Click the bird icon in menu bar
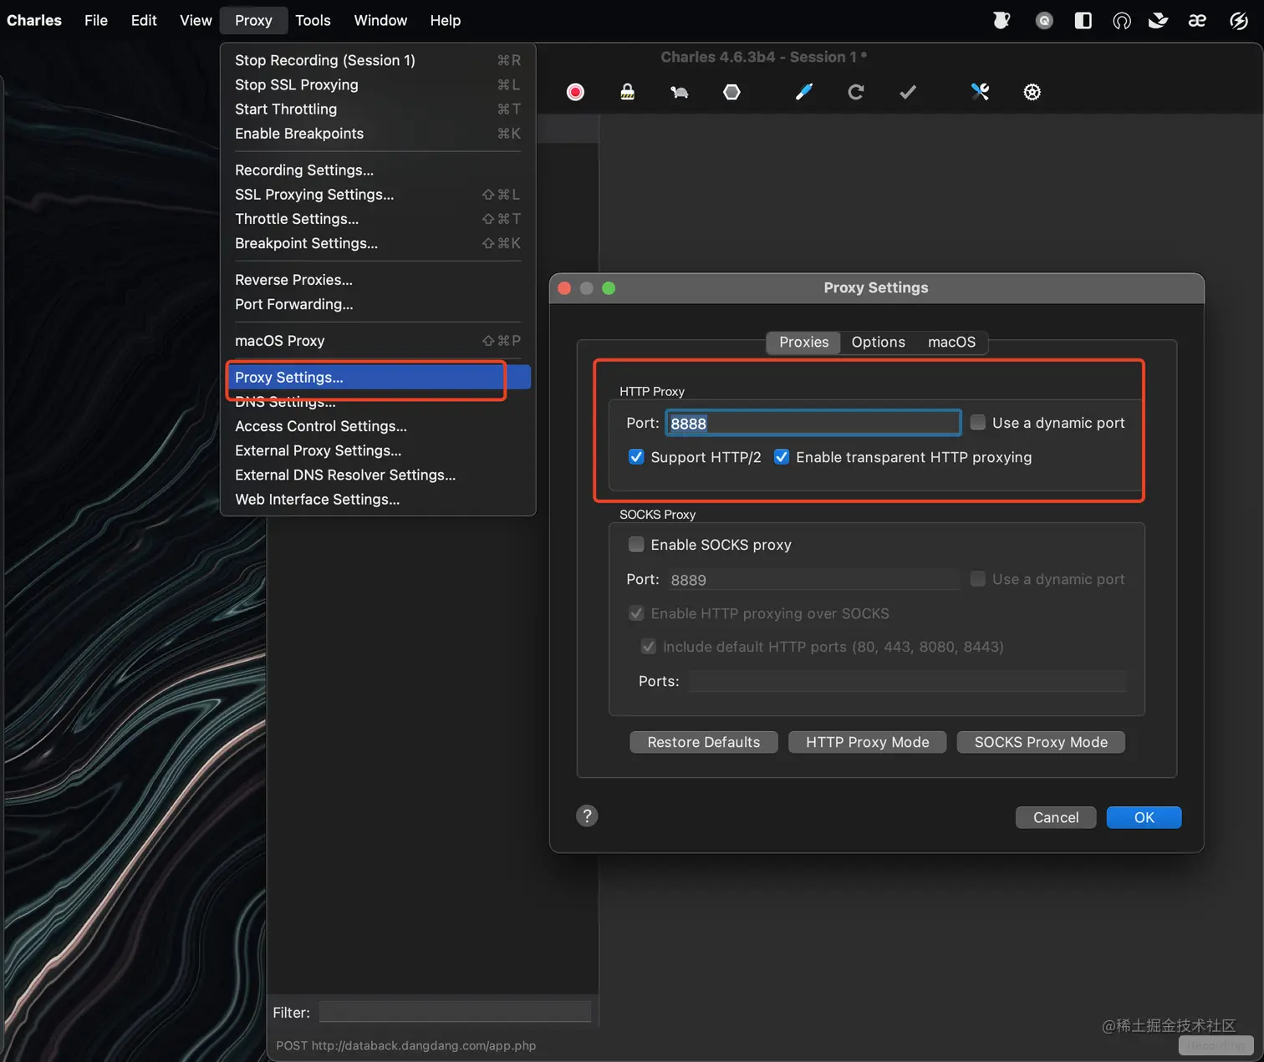This screenshot has width=1264, height=1062. (1159, 20)
